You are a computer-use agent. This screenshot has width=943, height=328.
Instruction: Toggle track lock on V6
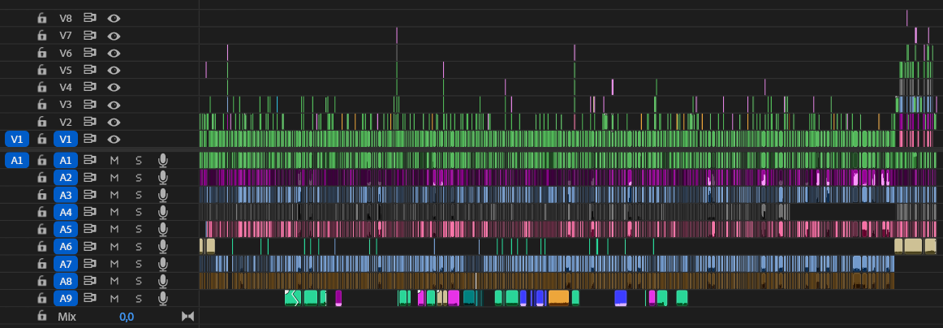(41, 53)
